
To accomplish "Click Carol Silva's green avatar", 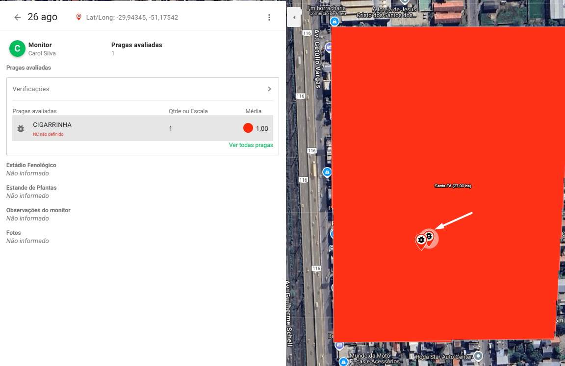I will click(17, 49).
